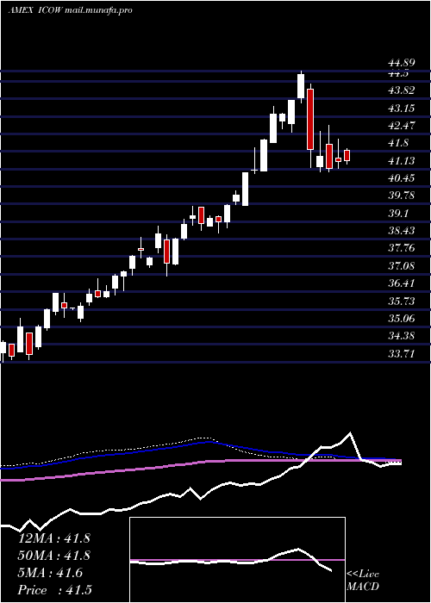Click the 50MA : 41.8 readout

54,556
